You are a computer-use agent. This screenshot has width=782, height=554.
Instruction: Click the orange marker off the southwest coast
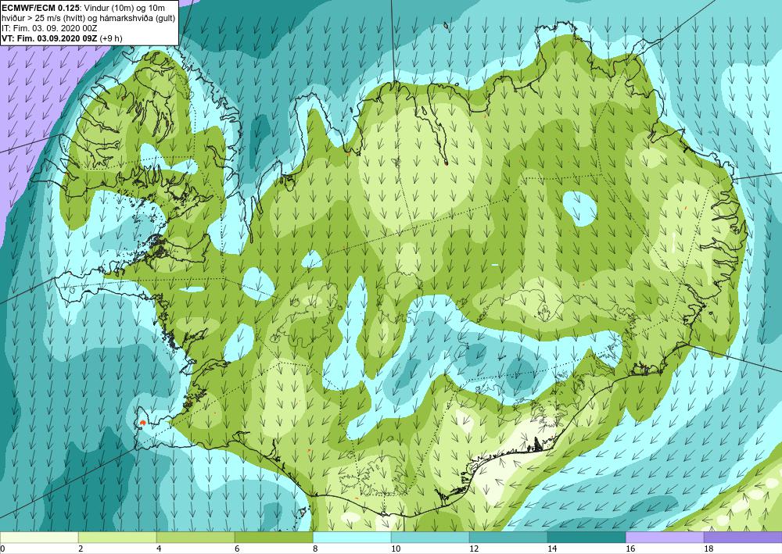pos(142,422)
